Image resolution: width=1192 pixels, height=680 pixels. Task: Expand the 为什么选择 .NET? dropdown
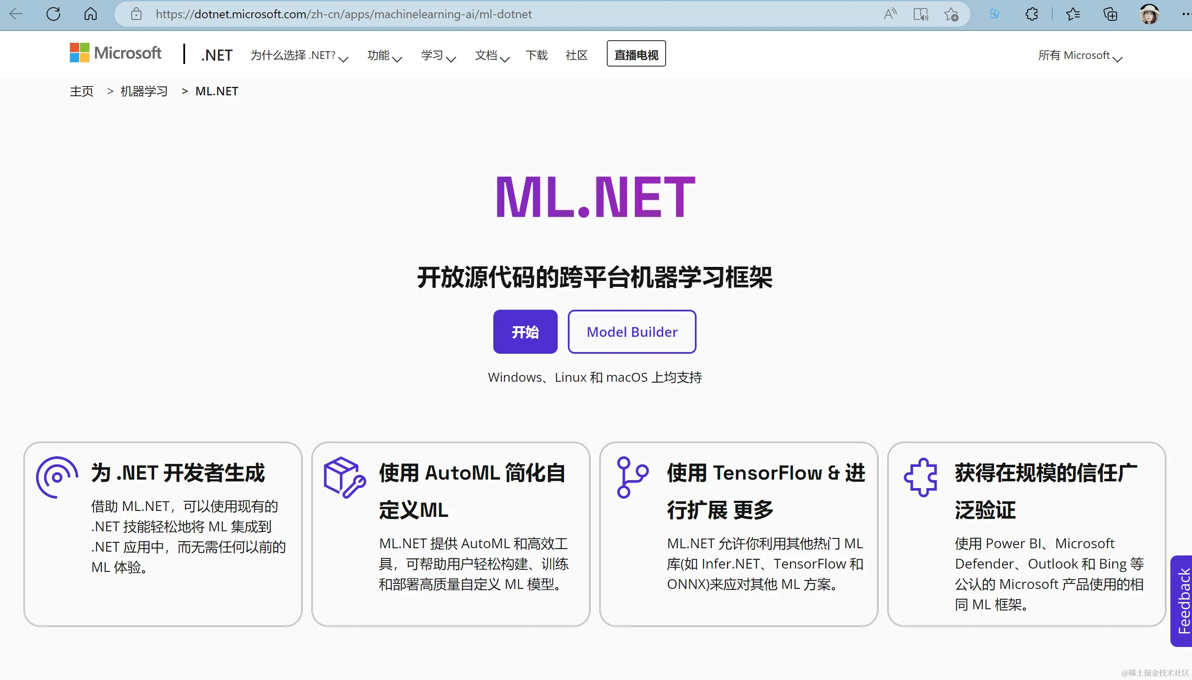[x=299, y=56]
